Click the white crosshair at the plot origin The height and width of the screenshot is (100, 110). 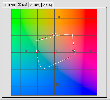pos(54,53)
